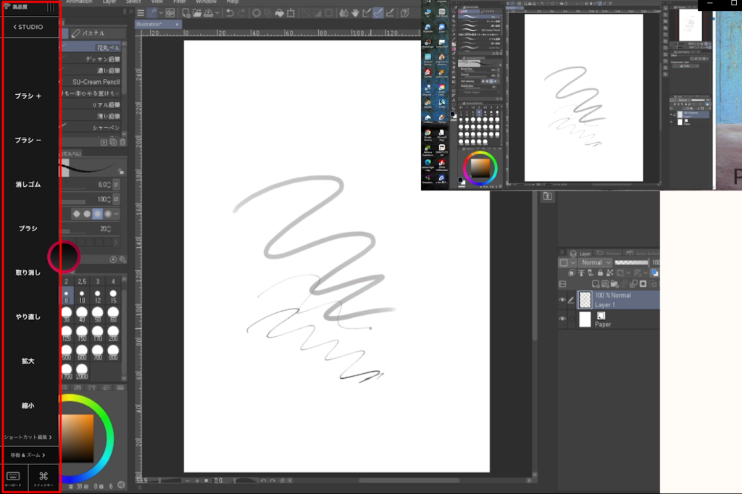Open the command bar hamburger menu
This screenshot has width=742, height=494.
tap(141, 13)
